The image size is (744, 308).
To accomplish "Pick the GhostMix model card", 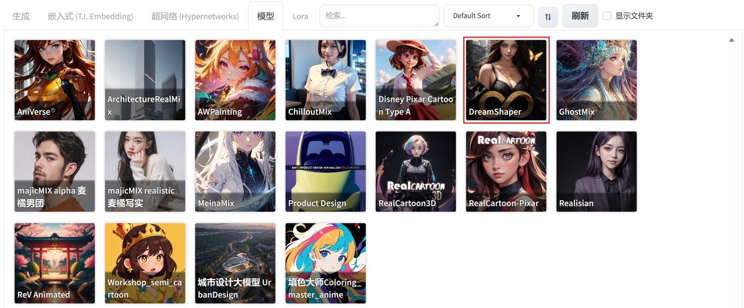I will (x=596, y=80).
